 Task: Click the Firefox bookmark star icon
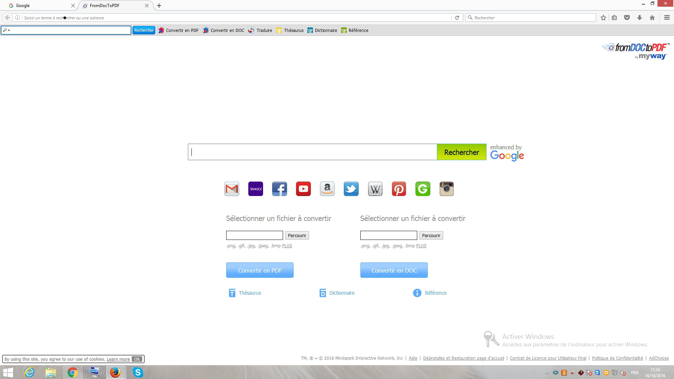tap(603, 18)
